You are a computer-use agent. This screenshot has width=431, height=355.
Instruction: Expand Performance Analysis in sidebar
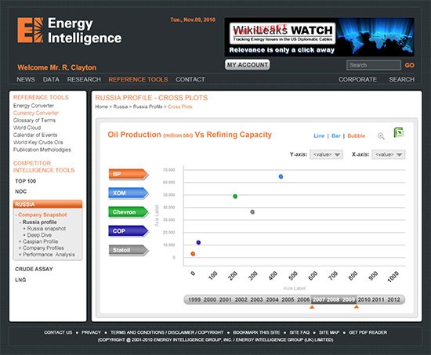pyautogui.click(x=47, y=255)
